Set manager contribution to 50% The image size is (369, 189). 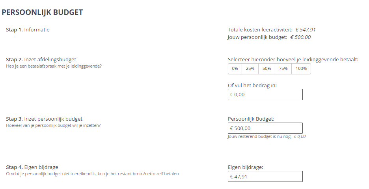267,69
